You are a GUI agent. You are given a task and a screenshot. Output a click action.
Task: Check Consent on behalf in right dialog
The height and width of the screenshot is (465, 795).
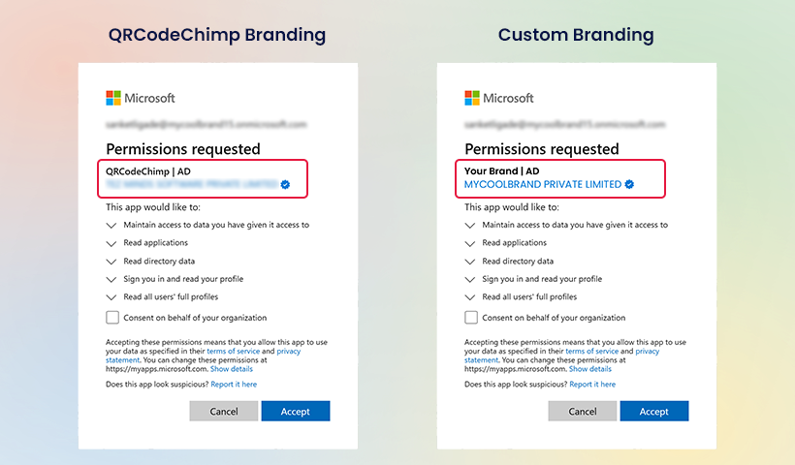(471, 318)
